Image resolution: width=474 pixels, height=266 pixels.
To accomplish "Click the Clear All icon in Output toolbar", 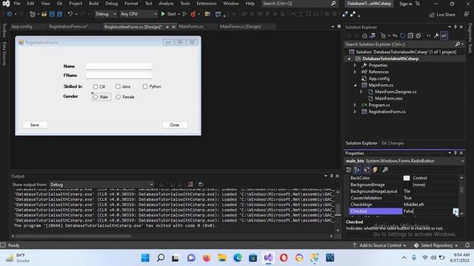I will tap(190, 184).
